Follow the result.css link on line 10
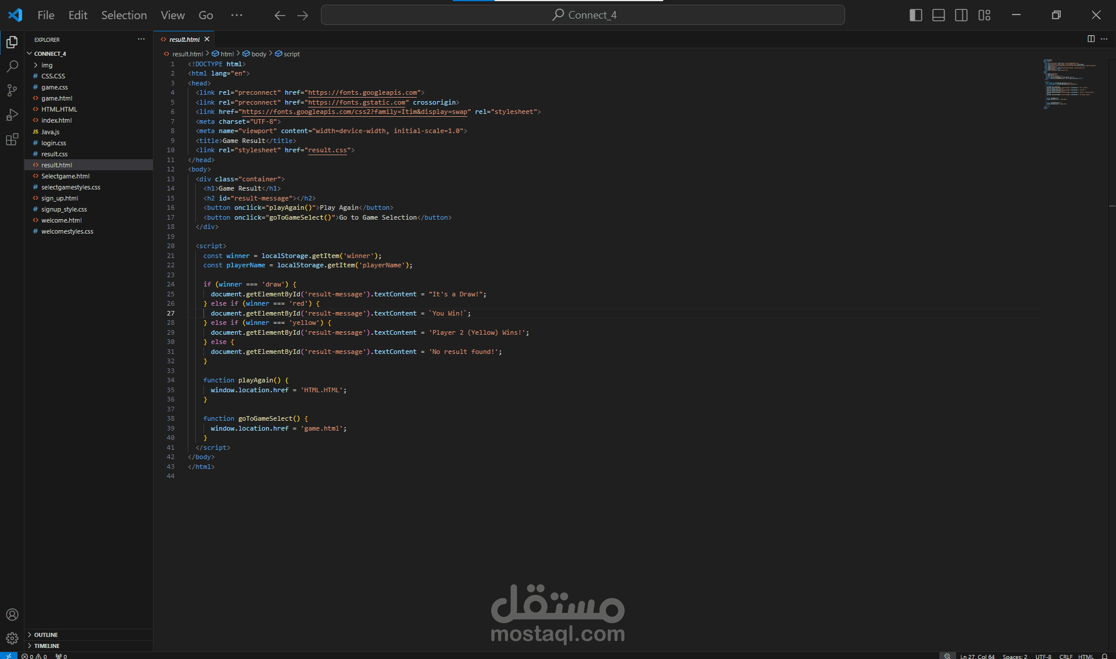The image size is (1116, 659). [x=327, y=151]
